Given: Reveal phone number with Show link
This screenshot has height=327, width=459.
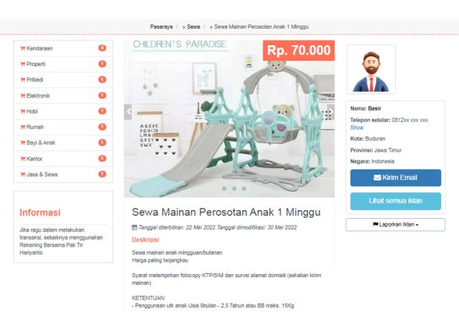Looking at the screenshot, I should tap(357, 128).
